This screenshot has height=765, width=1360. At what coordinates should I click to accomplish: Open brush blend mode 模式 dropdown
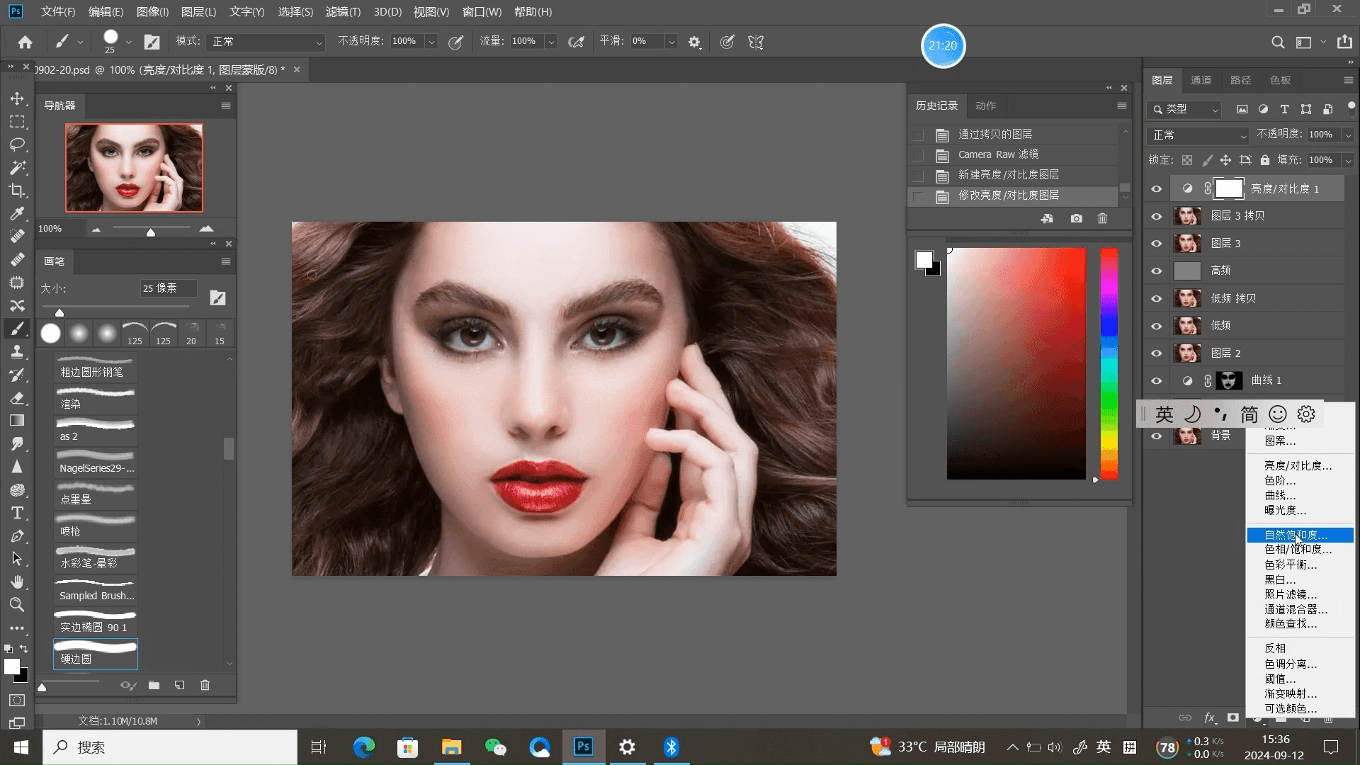pos(266,42)
